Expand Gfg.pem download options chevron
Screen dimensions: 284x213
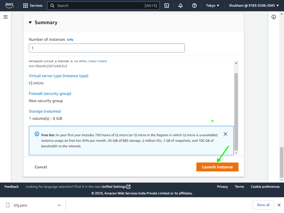point(59,205)
